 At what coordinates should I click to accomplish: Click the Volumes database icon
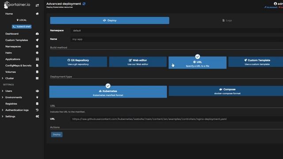[x=37, y=72]
